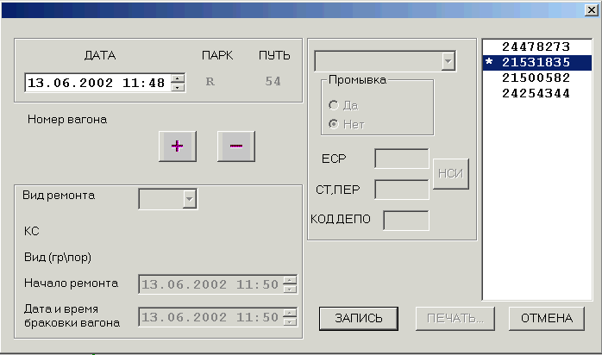Screen dimensions: 602x355
Task: Click the НСИ button
Action: point(451,174)
